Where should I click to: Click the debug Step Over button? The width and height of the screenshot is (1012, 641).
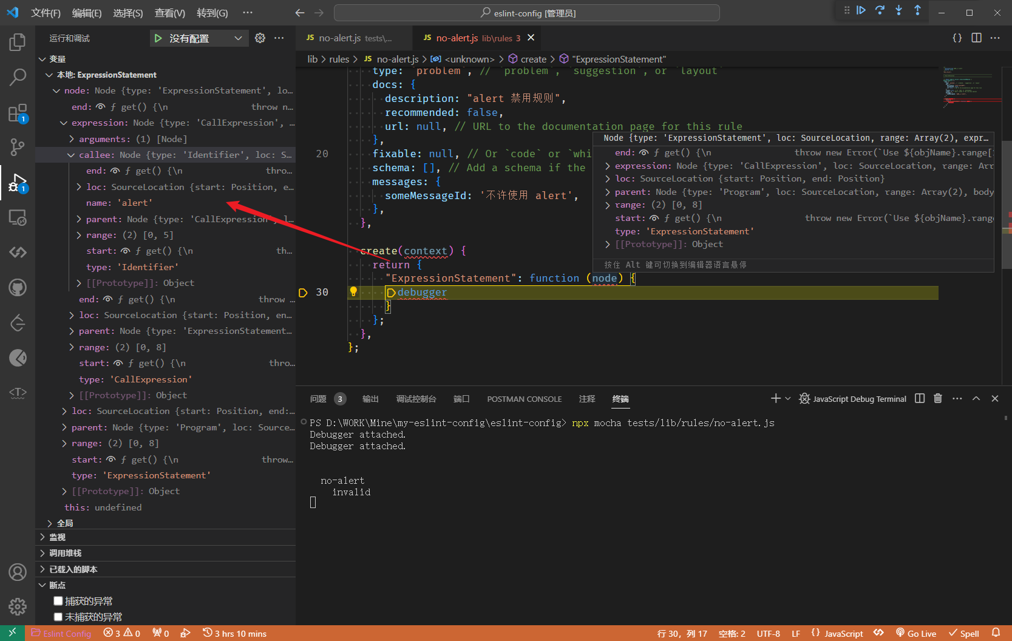tap(880, 11)
